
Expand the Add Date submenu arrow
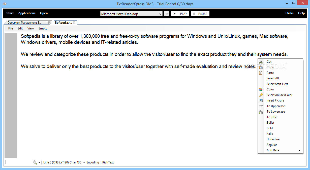(x=299, y=151)
